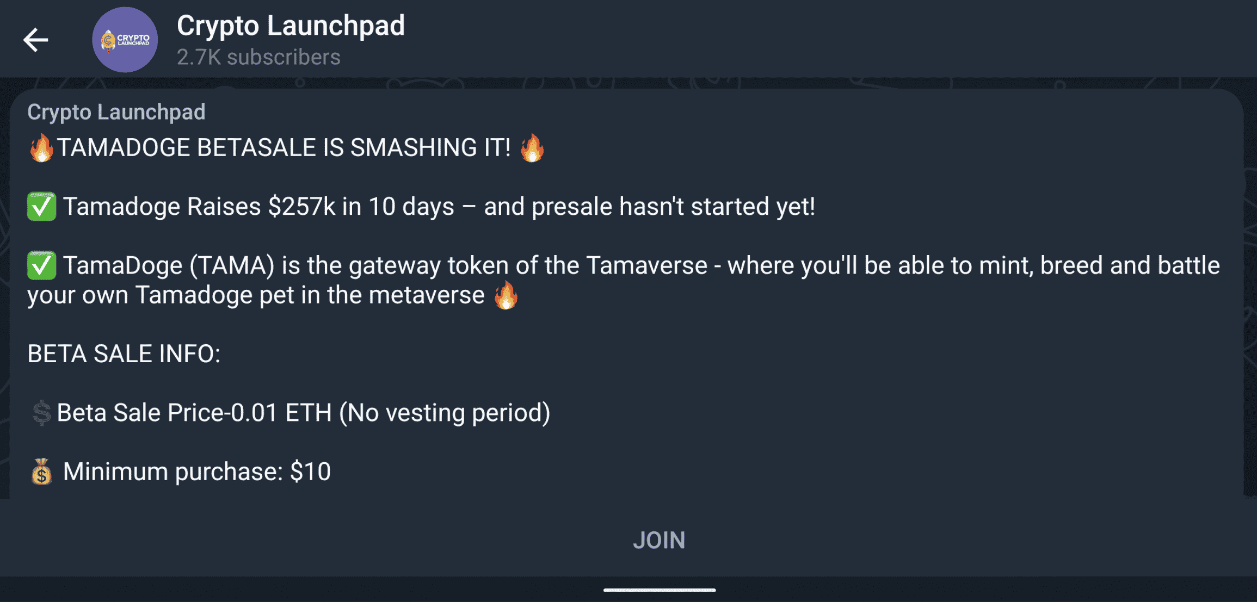This screenshot has height=602, width=1257.
Task: Join the channel with the JOIN button
Action: 658,540
